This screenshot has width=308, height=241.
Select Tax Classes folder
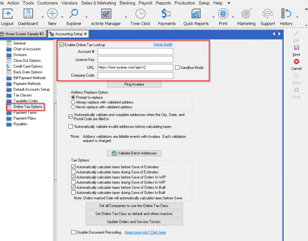click(x=22, y=95)
